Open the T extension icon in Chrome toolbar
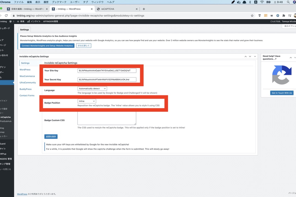296x197 pixels. [259, 16]
